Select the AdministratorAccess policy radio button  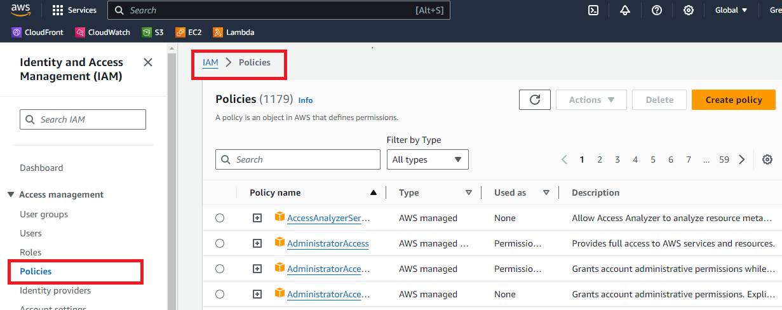coord(220,243)
